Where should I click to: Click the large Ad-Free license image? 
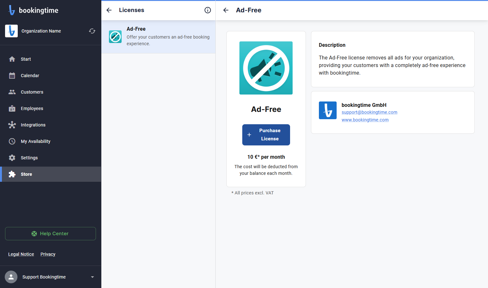point(266,68)
